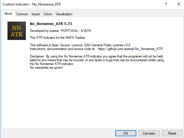Select the Colors tab
184x138 pixels.
(48, 14)
